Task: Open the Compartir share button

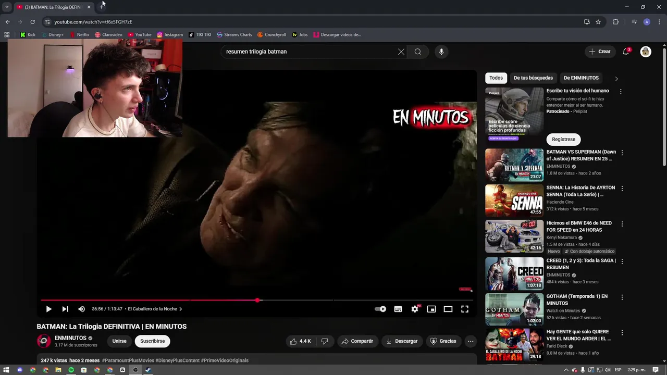Action: coord(357,341)
